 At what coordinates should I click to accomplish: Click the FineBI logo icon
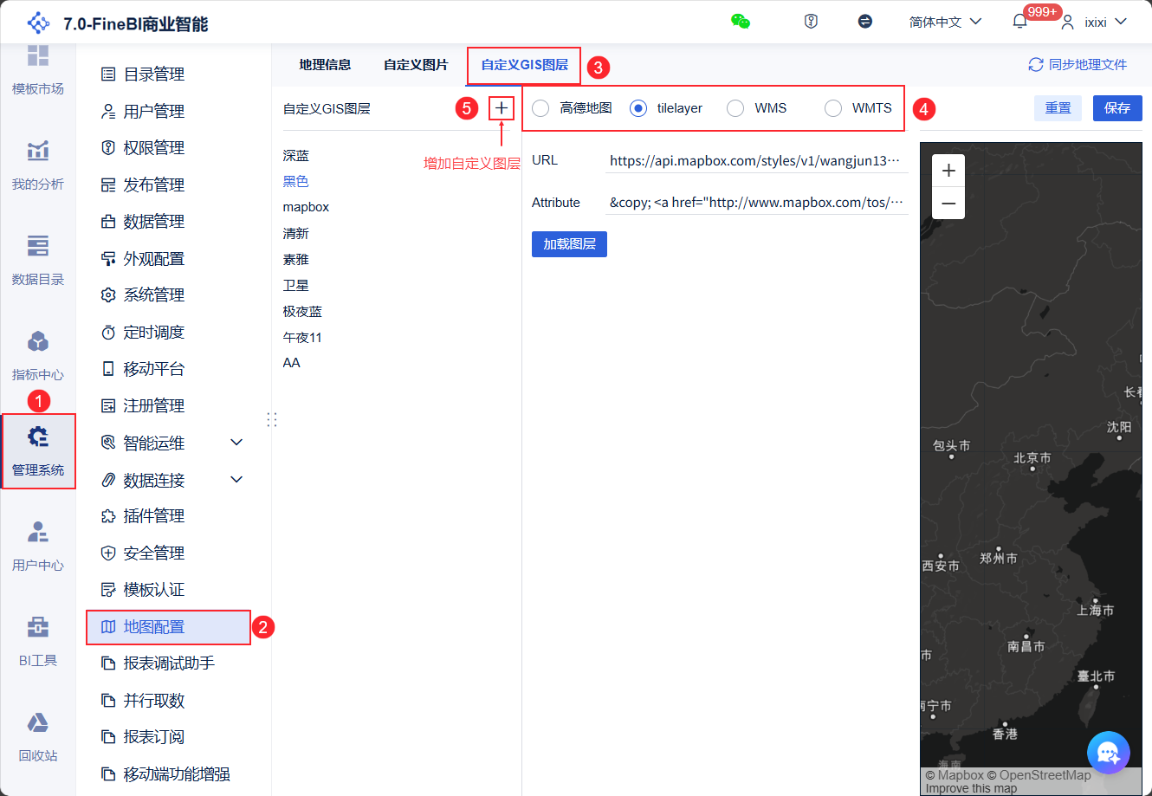coord(39,23)
